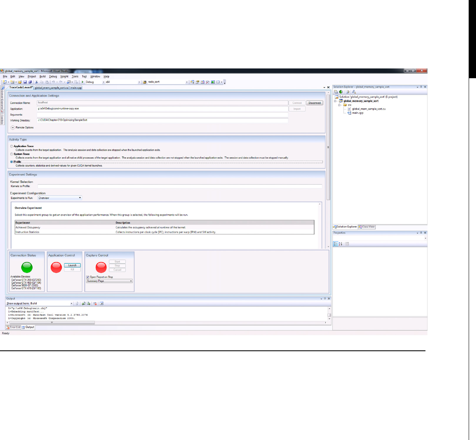Click the Find in Files icon beside radix_sort

(x=145, y=82)
